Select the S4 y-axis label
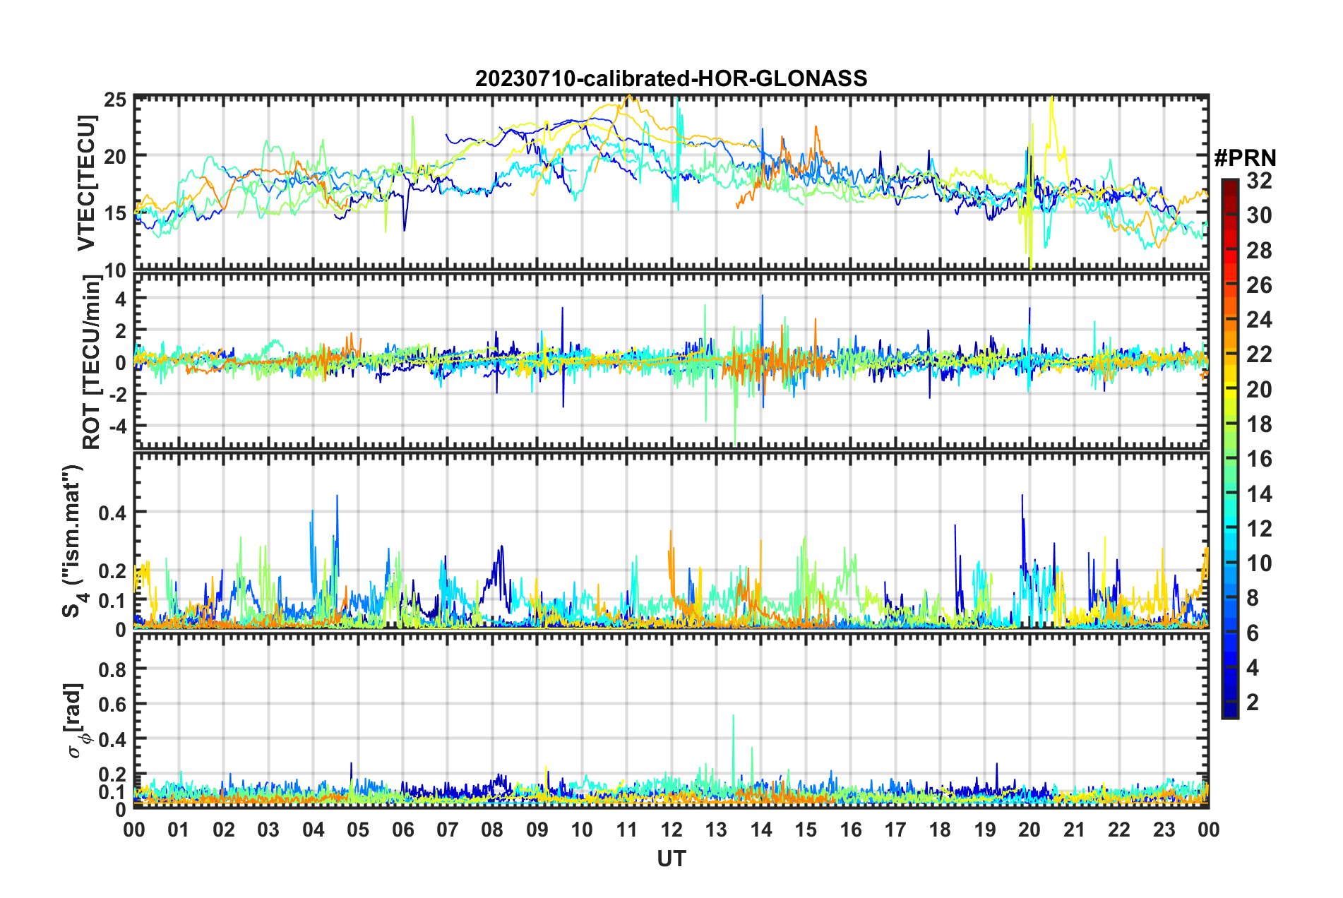1343x898 pixels. tap(73, 541)
